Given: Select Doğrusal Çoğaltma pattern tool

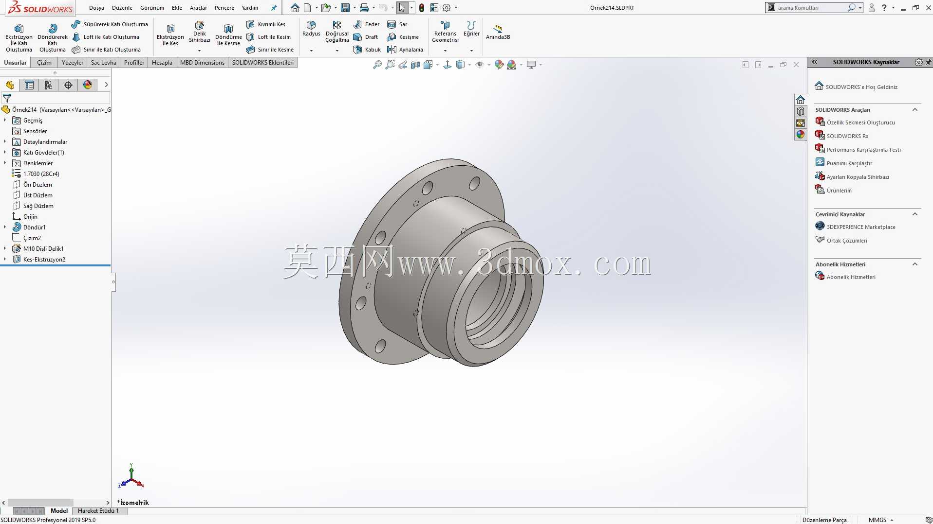Looking at the screenshot, I should (337, 32).
